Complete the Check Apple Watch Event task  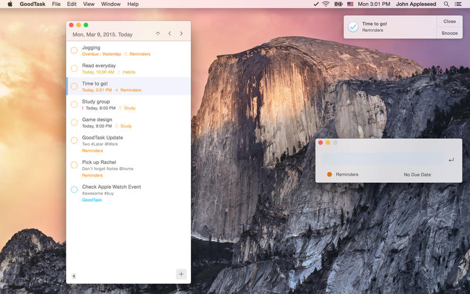(74, 189)
